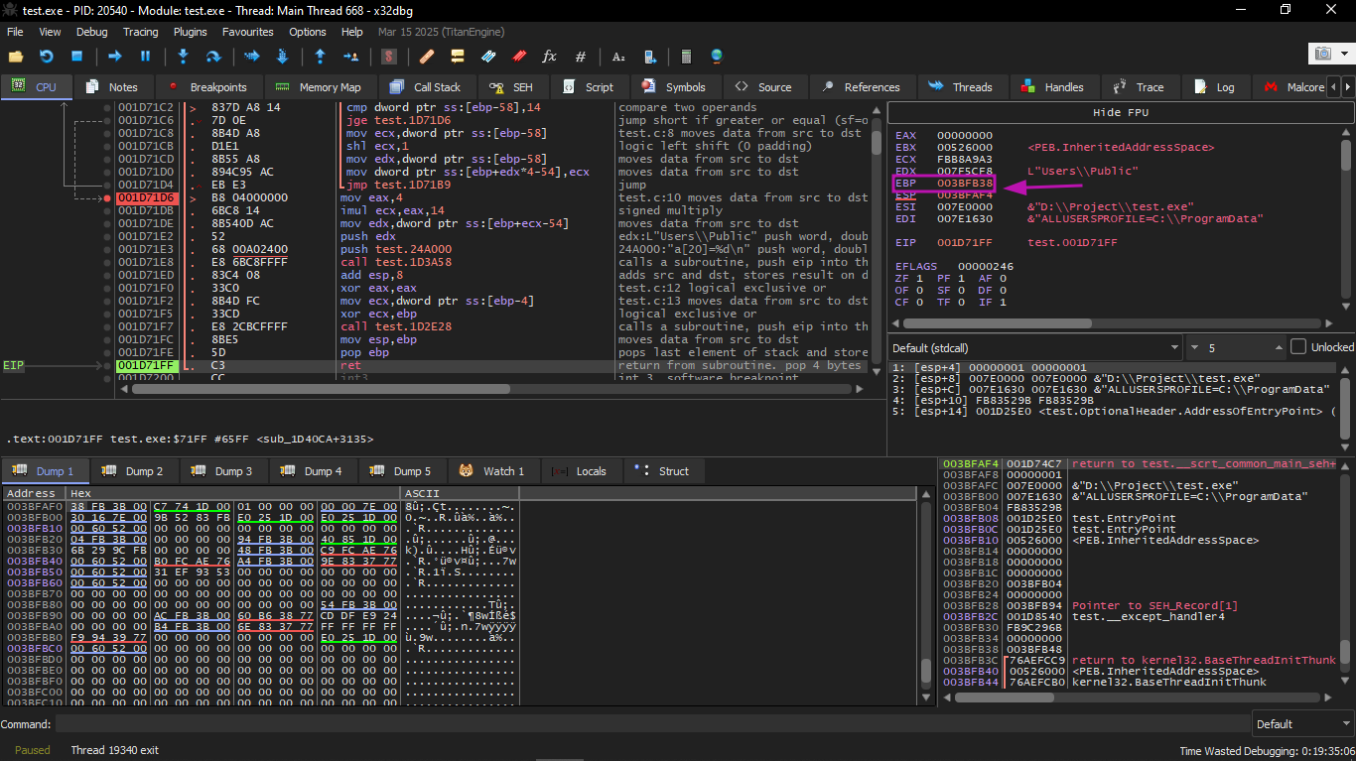Viewport: 1356px width, 761px height.
Task: Click the Restart program toolbar icon
Action: (x=46, y=57)
